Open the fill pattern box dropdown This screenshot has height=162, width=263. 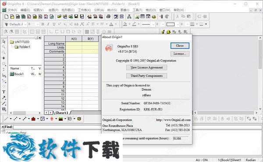[x=178, y=24]
